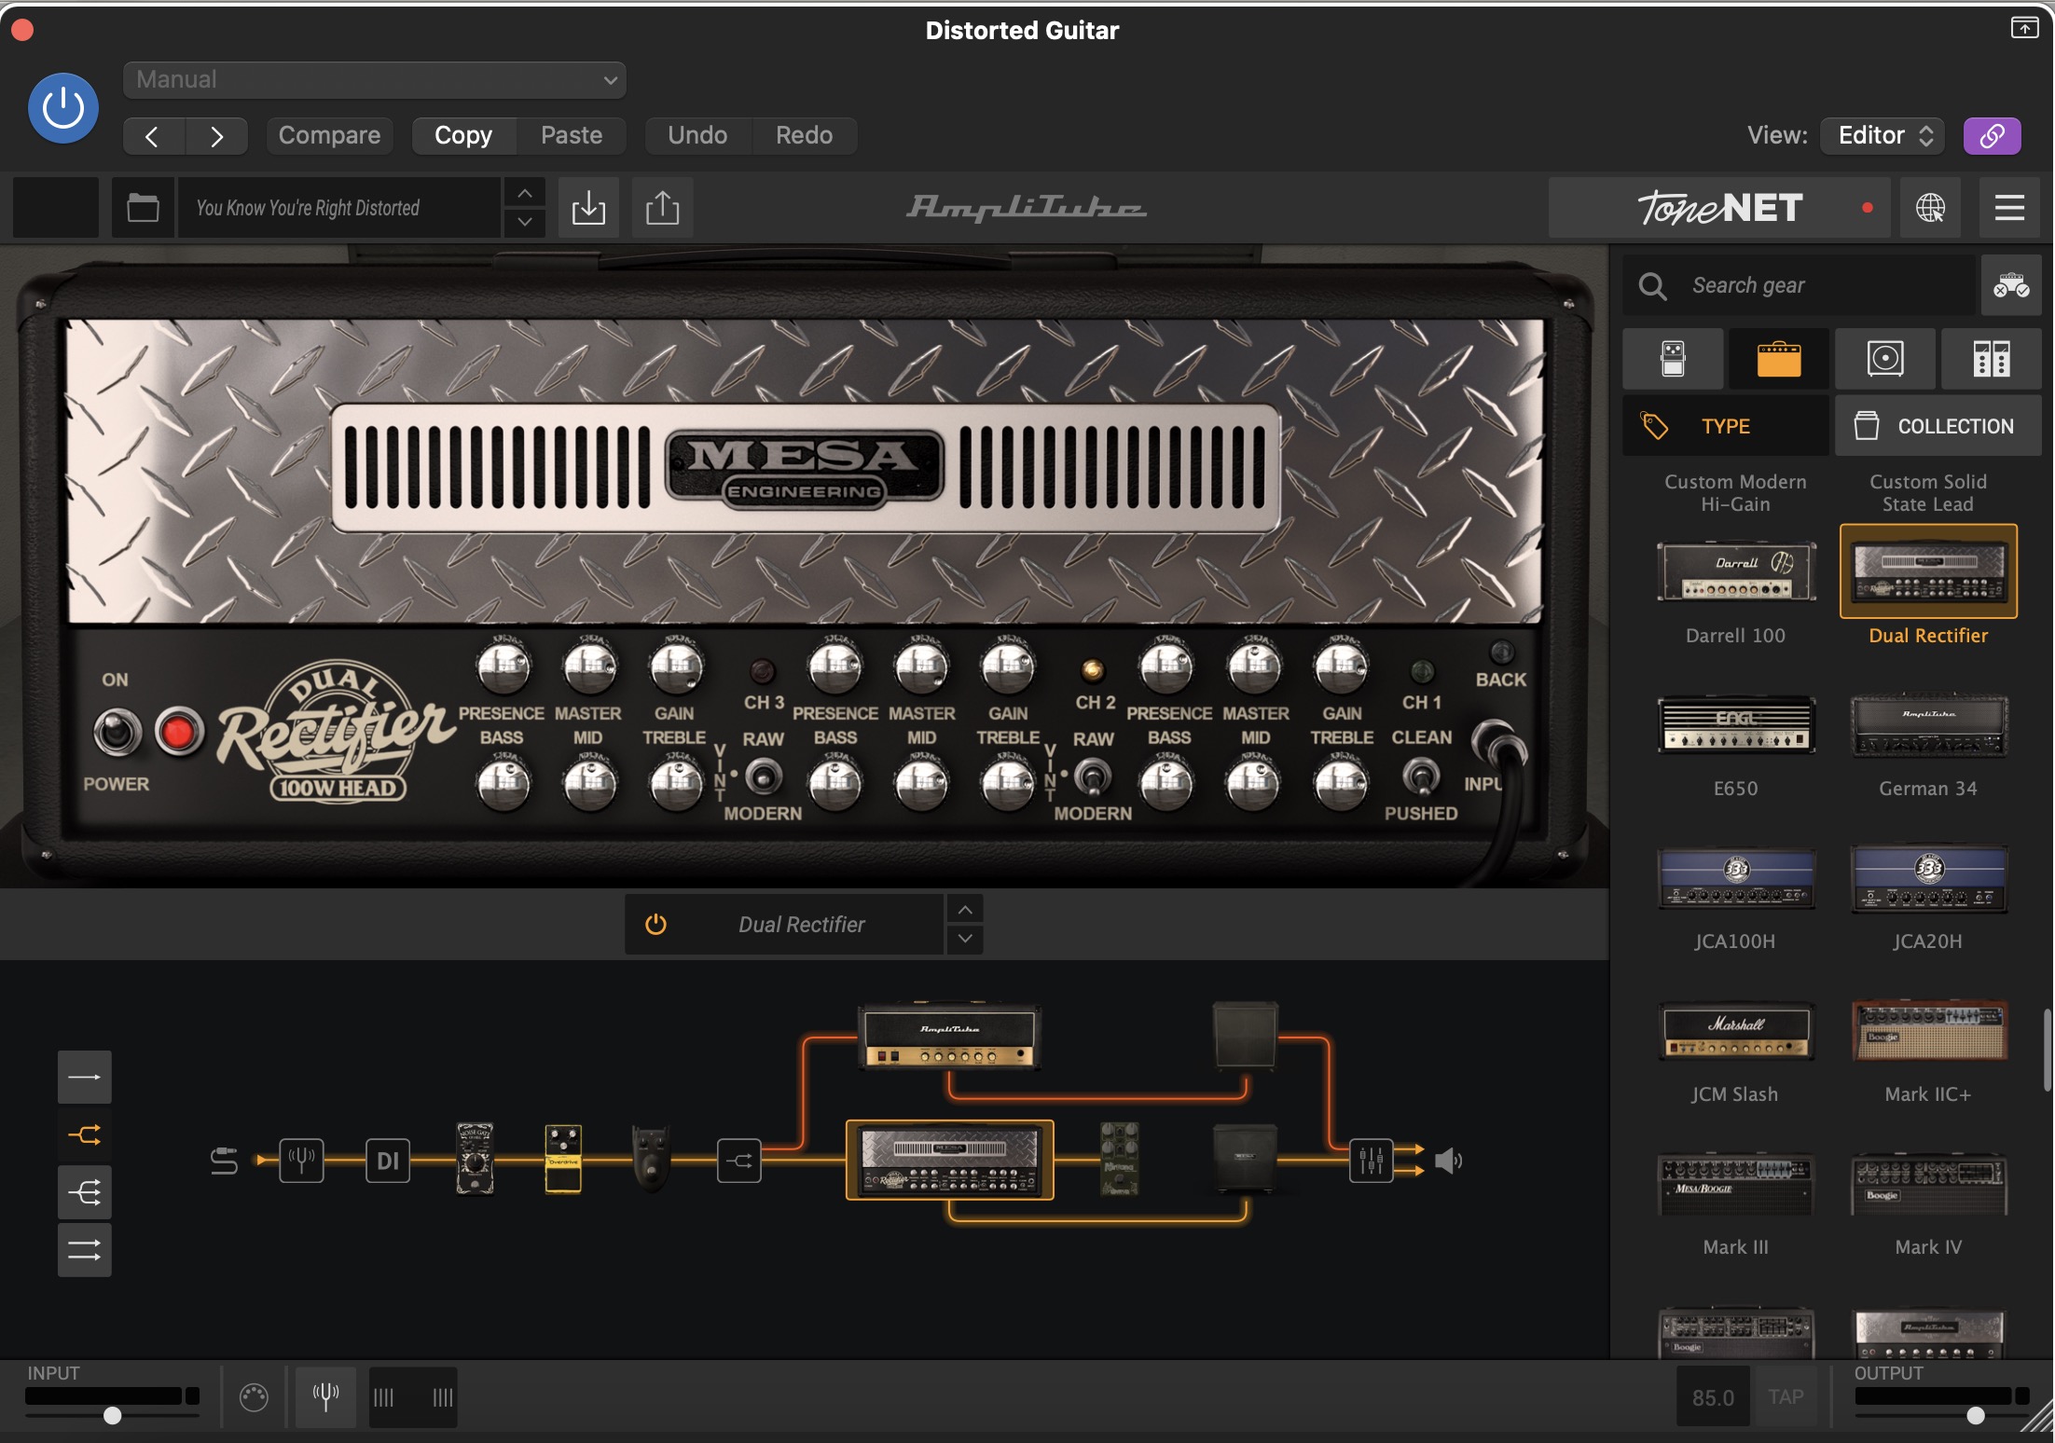Screen dimensions: 2055x1443
Task: Switch to the COLLECTION filter tab
Action: point(1938,426)
